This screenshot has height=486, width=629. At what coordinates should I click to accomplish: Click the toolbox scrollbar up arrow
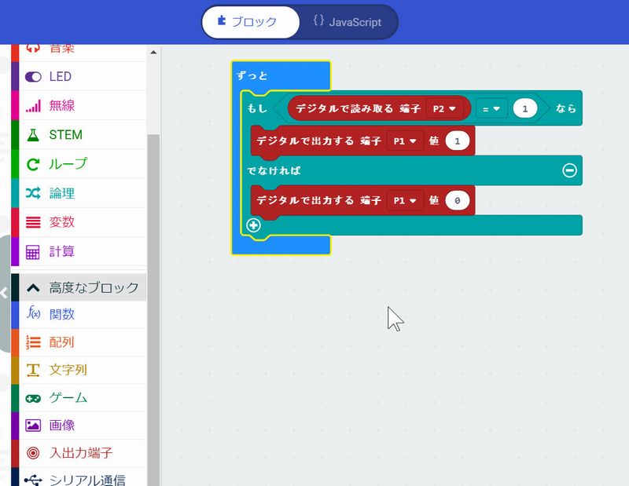153,53
